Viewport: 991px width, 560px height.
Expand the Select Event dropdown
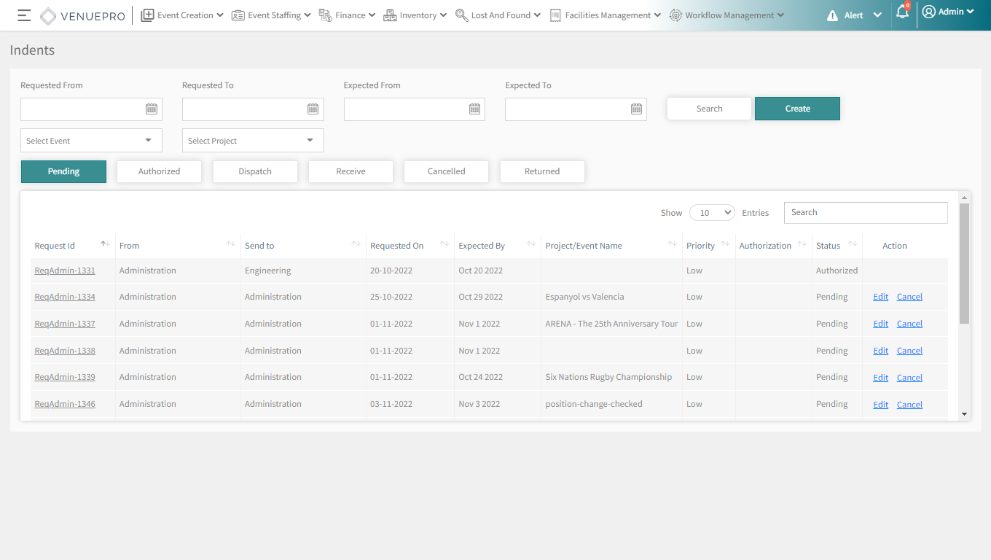pos(91,141)
